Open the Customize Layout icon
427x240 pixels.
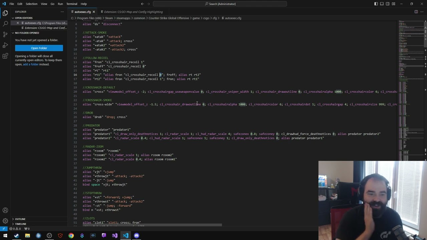click(394, 4)
